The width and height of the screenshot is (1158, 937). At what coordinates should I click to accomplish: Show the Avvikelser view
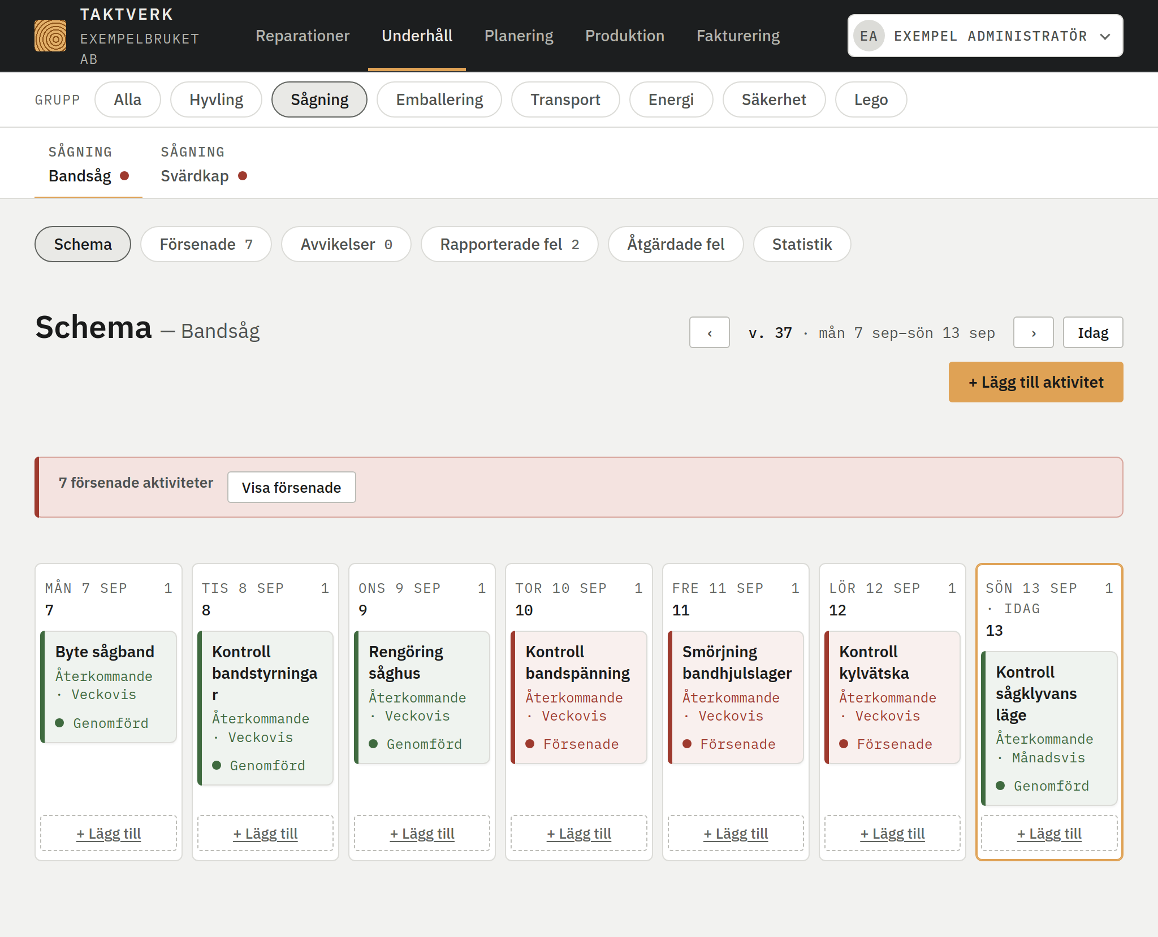point(346,244)
